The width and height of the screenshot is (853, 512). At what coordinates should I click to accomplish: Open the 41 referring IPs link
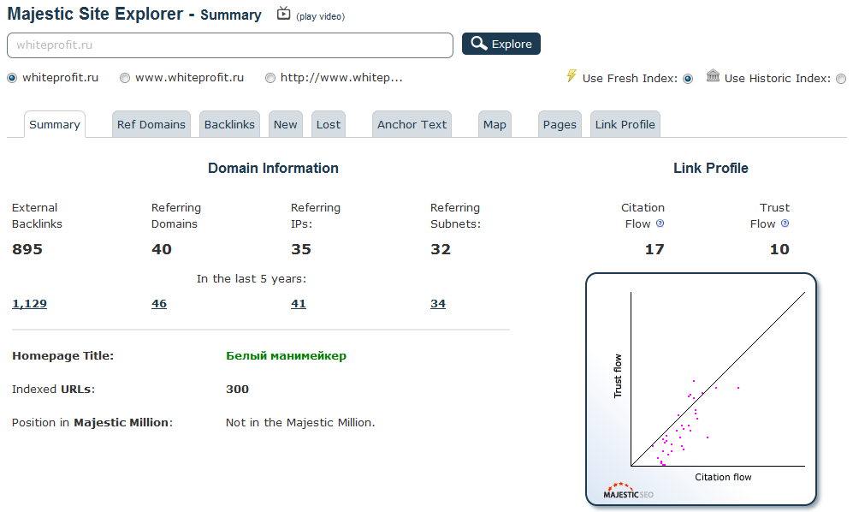point(298,304)
